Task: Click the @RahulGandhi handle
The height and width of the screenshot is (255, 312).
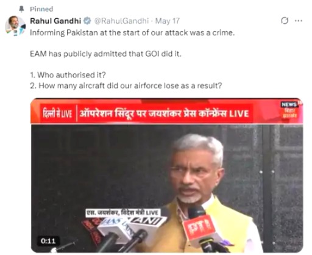Action: point(121,21)
